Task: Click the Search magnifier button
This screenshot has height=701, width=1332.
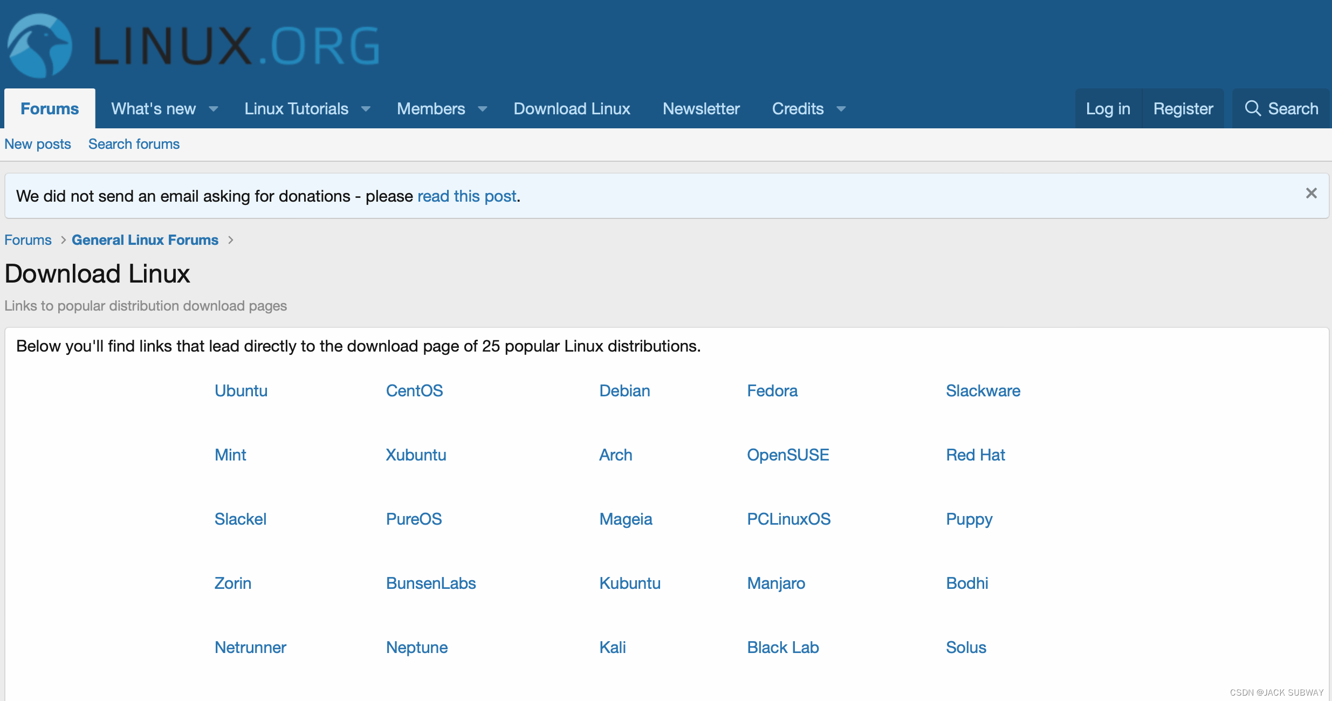Action: (x=1281, y=109)
